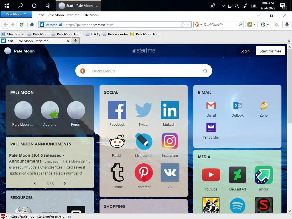
Task: Expand the URL bar history dropdown
Action: tap(188, 25)
